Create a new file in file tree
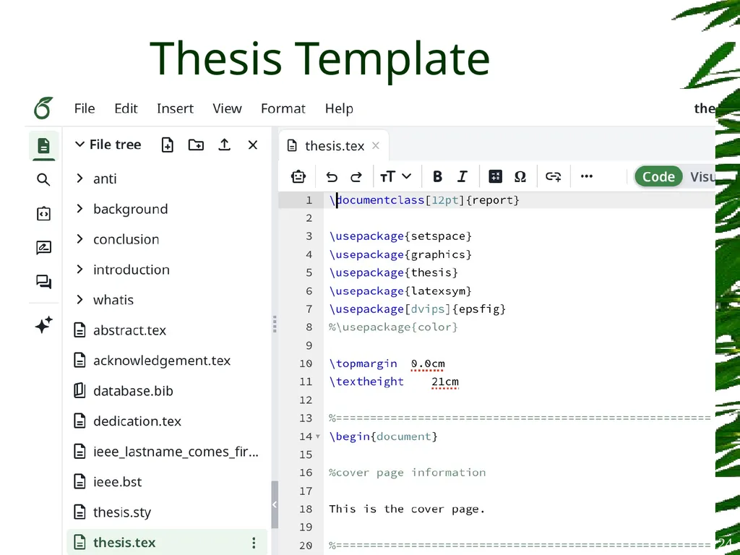Image resolution: width=740 pixels, height=555 pixels. (x=167, y=145)
